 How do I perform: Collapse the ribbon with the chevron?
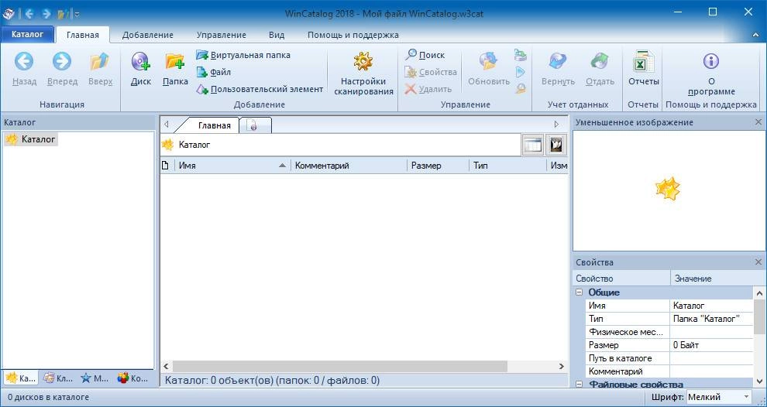[x=755, y=35]
